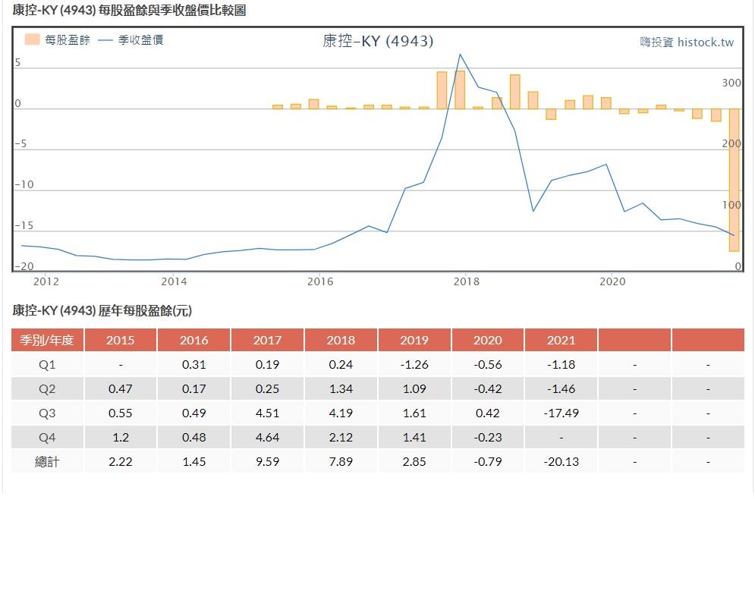The width and height of the screenshot is (755, 594).
Task: Click the chart title 康控-KY (4943)
Action: pyautogui.click(x=378, y=41)
